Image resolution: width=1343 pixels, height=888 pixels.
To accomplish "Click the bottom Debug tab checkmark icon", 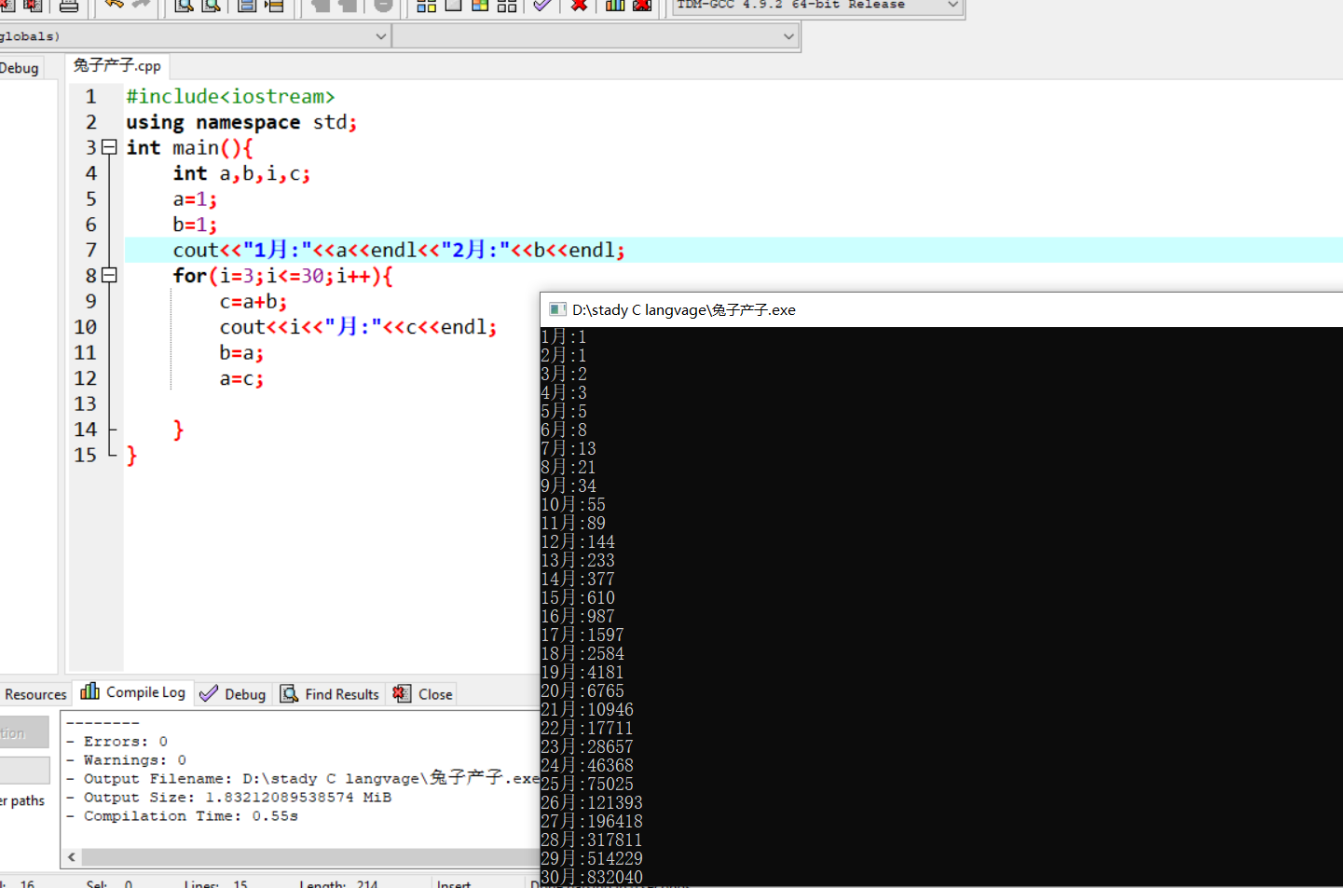I will click(x=209, y=693).
